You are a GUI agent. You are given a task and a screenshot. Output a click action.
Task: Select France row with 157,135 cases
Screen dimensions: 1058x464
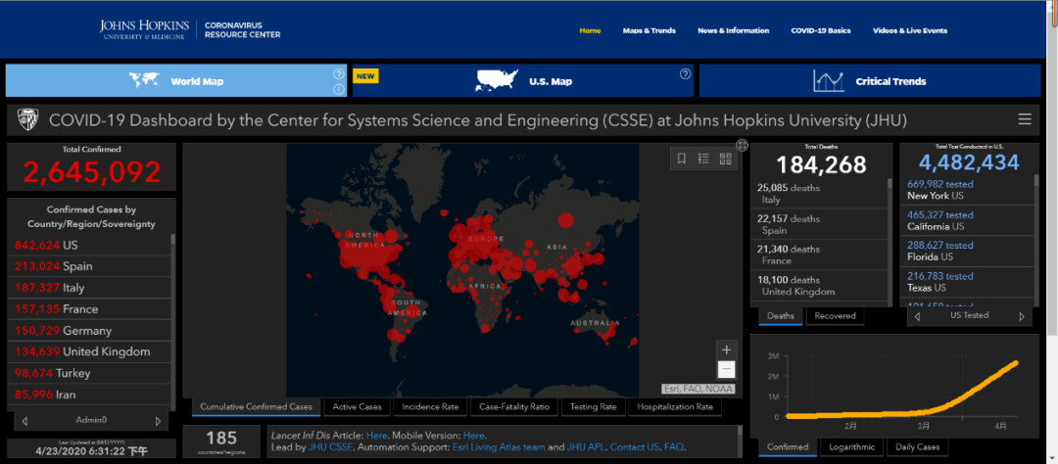[88, 309]
